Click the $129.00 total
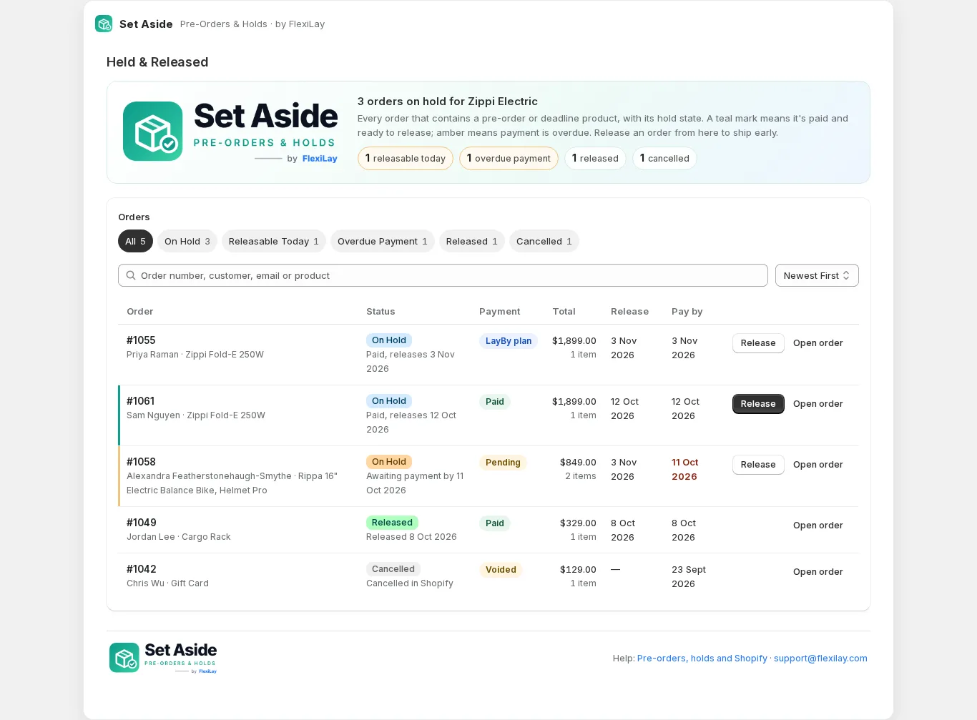 [x=578, y=570]
